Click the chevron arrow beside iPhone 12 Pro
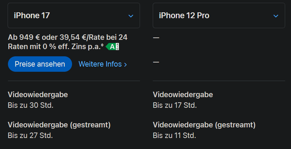Screen dimensions: 291x149 276,16
